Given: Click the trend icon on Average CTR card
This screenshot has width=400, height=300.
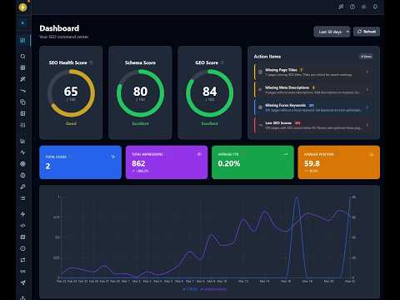Looking at the screenshot, I should click(285, 154).
